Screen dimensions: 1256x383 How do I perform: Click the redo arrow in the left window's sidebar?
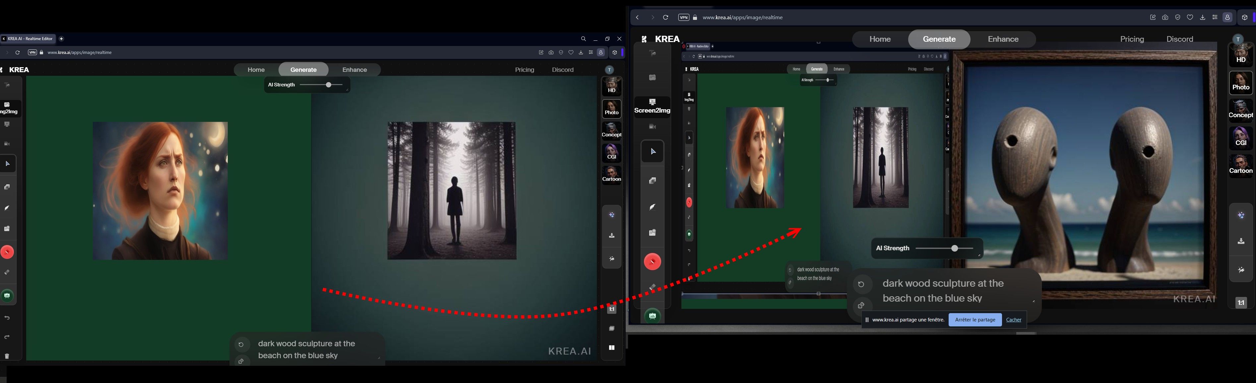pyautogui.click(x=7, y=337)
